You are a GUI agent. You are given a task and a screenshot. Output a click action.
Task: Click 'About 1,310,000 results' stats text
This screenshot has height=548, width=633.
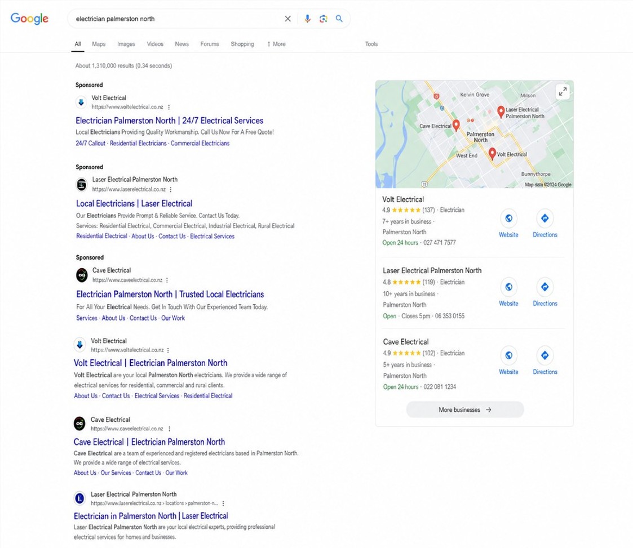pyautogui.click(x=123, y=65)
